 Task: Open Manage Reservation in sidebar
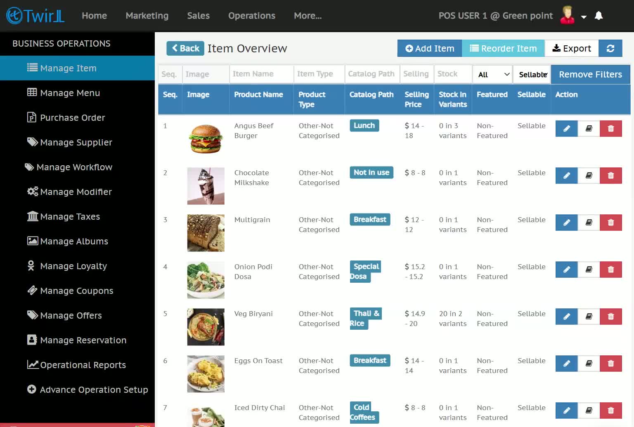tap(77, 340)
